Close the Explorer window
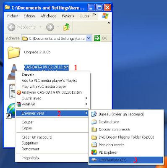Screen dimensions: 167x168 107,8
